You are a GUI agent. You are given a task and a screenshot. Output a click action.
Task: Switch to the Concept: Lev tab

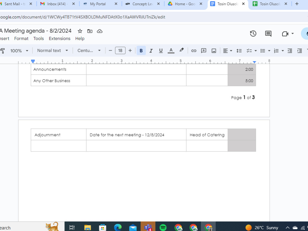142,4
